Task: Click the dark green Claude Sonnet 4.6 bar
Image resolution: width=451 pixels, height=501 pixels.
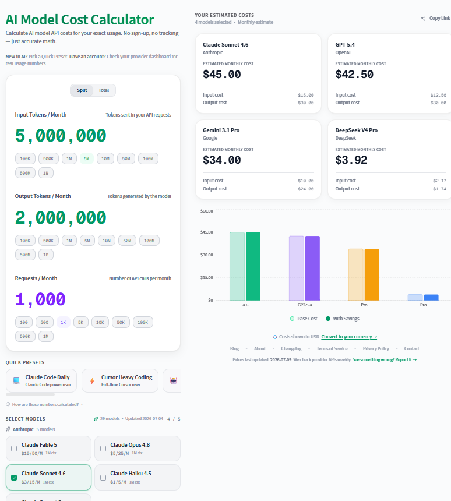Action: point(253,266)
